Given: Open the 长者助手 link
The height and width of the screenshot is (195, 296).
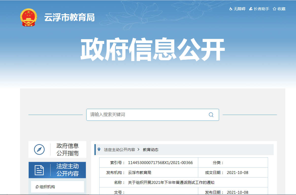Looking at the screenshot, I should click(x=261, y=9).
